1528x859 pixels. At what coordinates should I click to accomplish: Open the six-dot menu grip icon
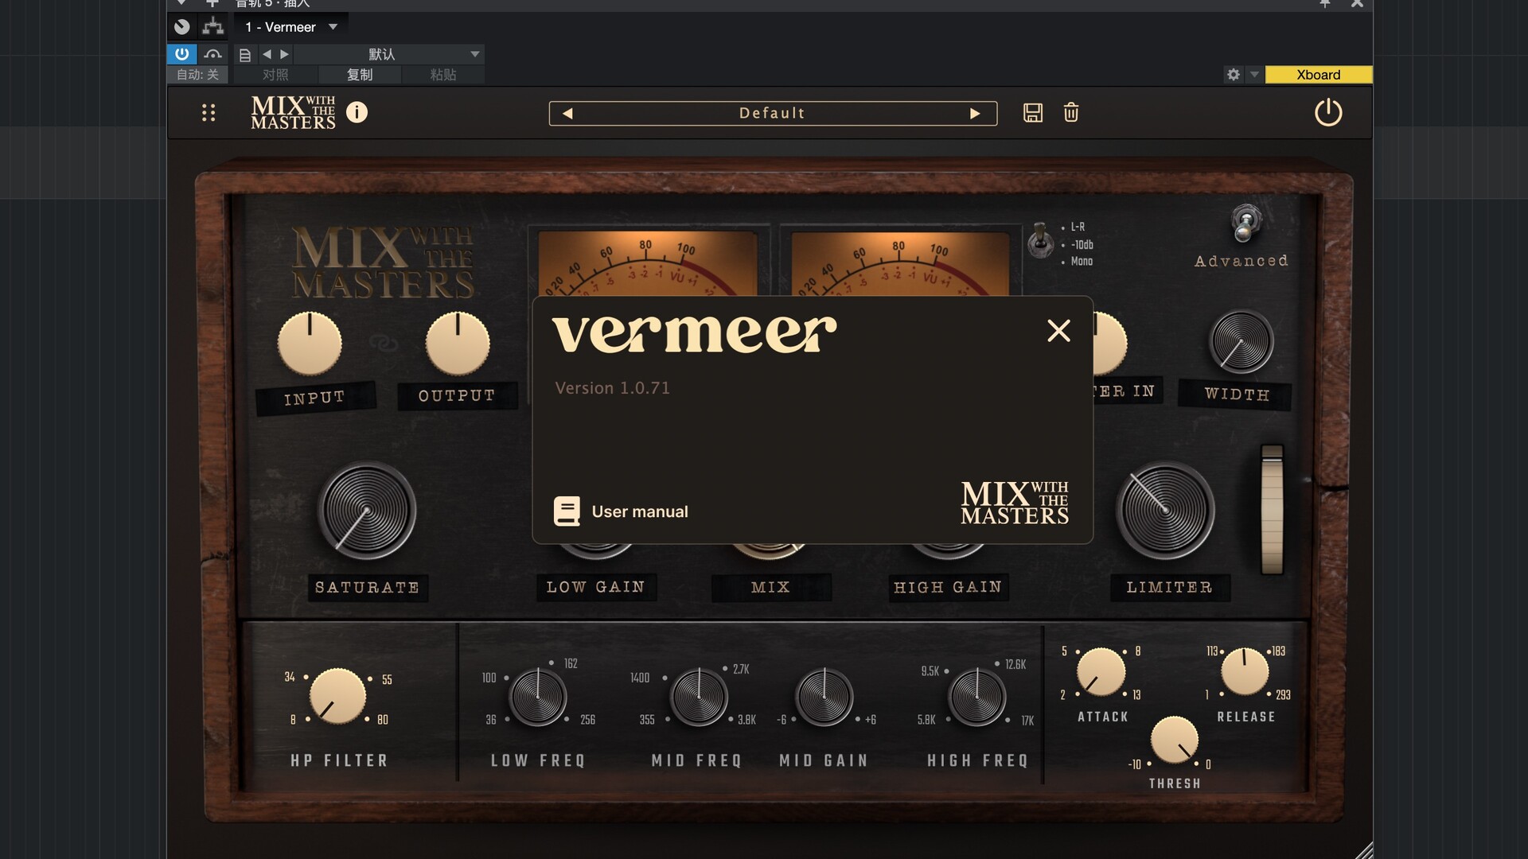pyautogui.click(x=209, y=113)
